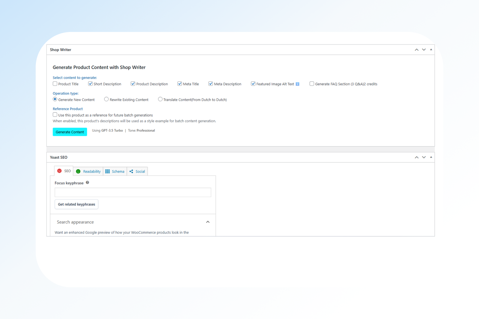Image resolution: width=479 pixels, height=319 pixels.
Task: Tick Generate FAQ Section checkbox
Action: point(312,84)
